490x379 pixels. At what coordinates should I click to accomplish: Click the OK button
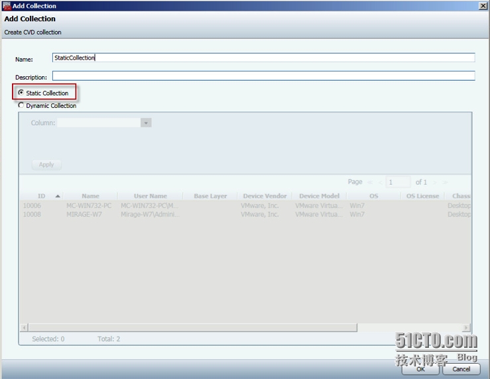(420, 369)
